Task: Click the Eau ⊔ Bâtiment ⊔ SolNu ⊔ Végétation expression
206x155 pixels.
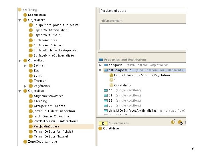Action: [142, 75]
